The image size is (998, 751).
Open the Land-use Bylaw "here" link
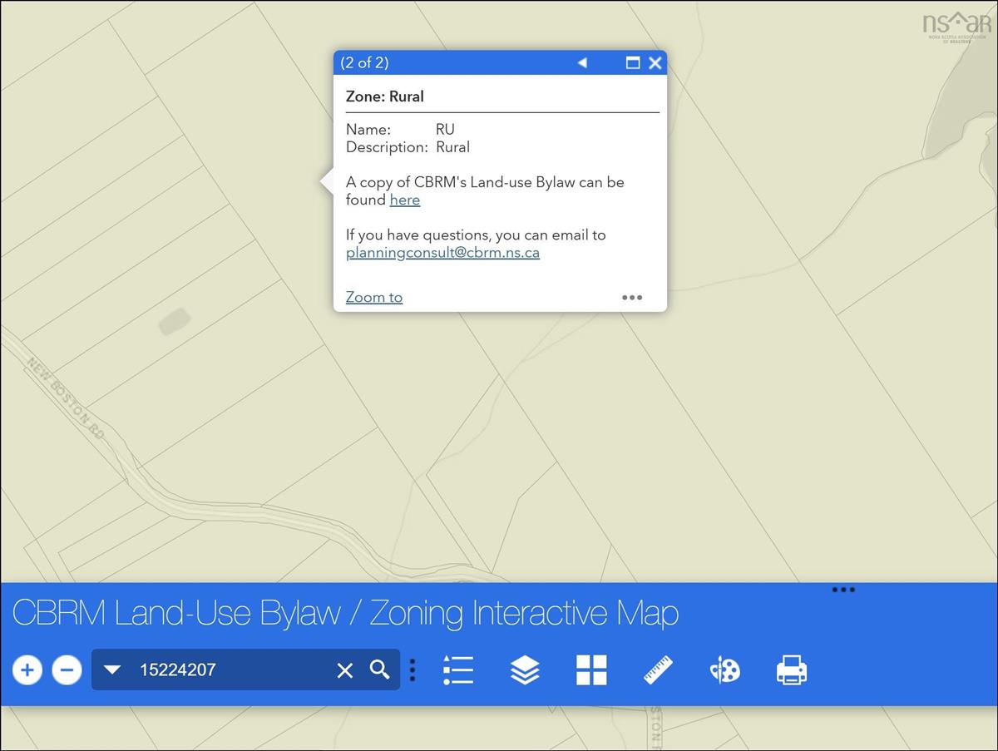(405, 200)
